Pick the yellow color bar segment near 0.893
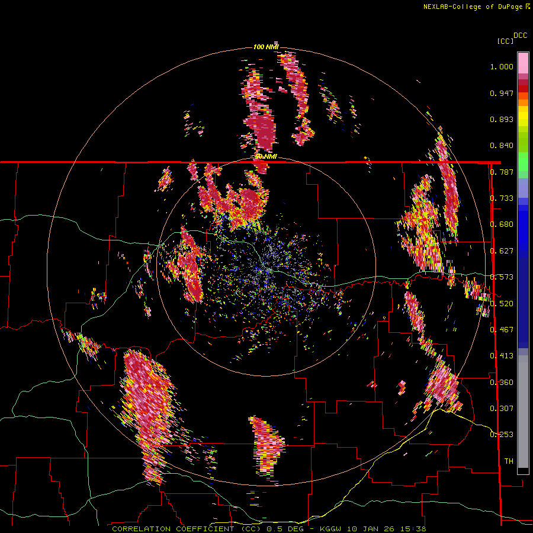Image resolution: width=533 pixels, height=533 pixels. pos(523,116)
